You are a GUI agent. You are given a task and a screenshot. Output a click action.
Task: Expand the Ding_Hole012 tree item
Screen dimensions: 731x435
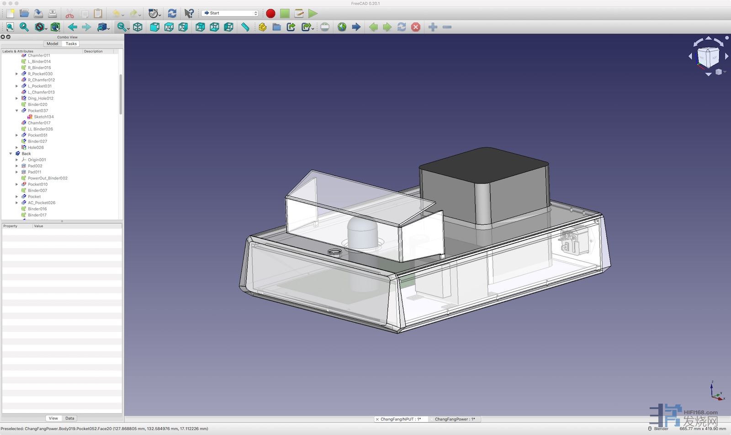17,99
